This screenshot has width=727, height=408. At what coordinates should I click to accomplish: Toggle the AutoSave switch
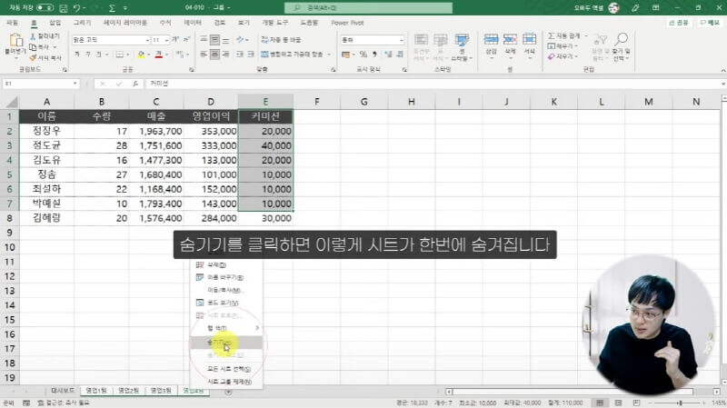tap(45, 8)
